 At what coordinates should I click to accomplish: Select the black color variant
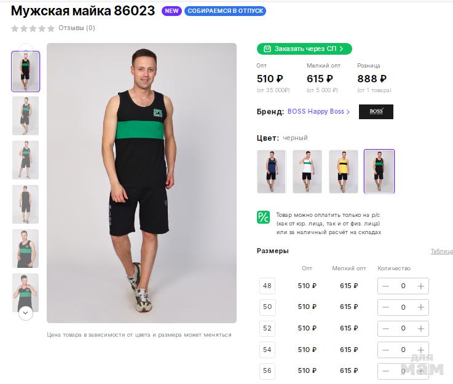click(379, 171)
